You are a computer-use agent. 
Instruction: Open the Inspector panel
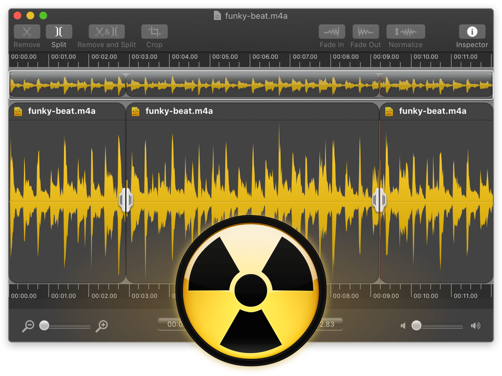[472, 32]
